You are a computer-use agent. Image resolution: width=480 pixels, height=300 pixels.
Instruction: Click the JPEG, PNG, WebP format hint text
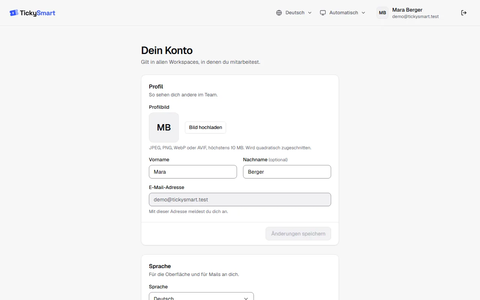(230, 148)
